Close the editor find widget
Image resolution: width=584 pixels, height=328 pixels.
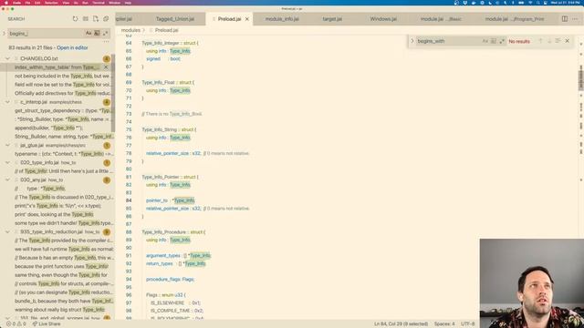(x=568, y=41)
